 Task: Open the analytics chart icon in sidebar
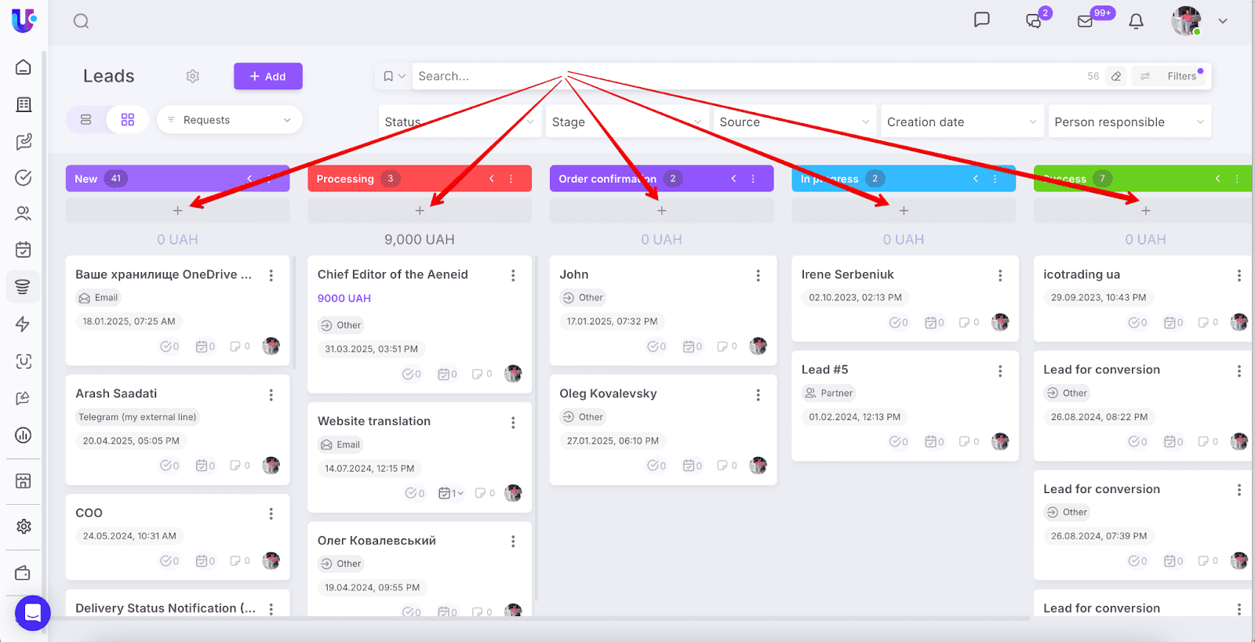coord(24,435)
